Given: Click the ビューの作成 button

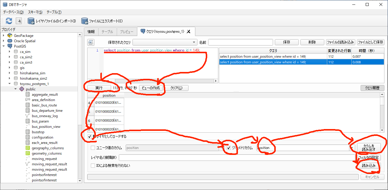Looking at the screenshot, I should 151,88.
